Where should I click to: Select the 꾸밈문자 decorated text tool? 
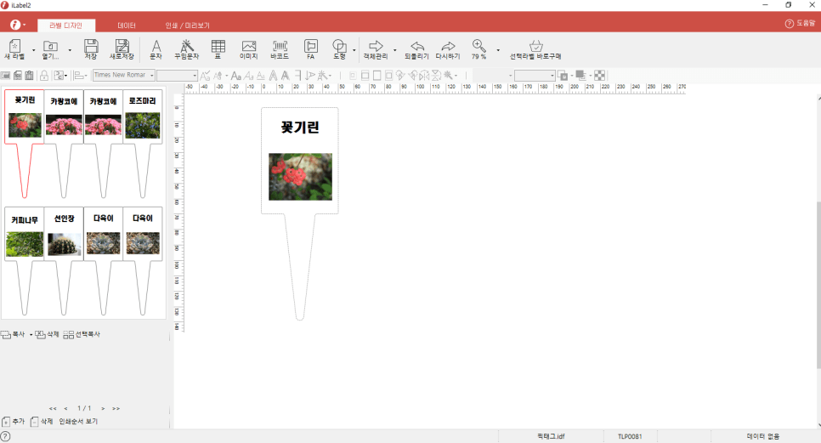click(x=186, y=46)
